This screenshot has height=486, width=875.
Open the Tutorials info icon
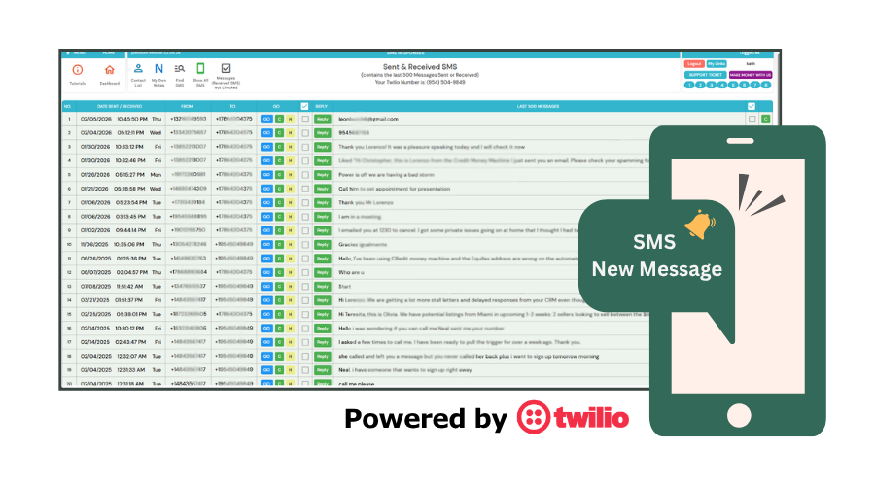78,70
